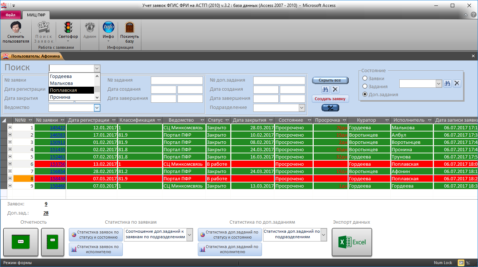Clear Состояние filter with the X icon
Image resolution: width=478 pixels, height=267 pixels.
pyautogui.click(x=457, y=83)
